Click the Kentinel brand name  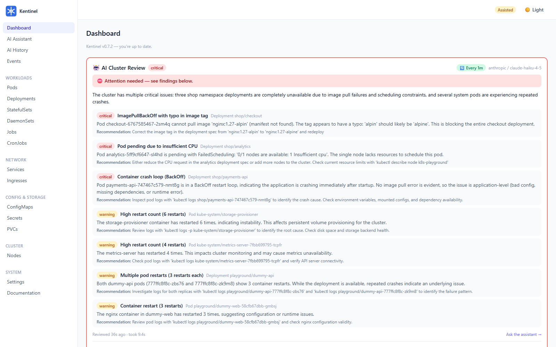pyautogui.click(x=28, y=11)
